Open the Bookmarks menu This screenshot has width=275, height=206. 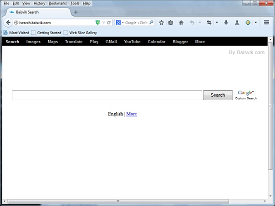[x=57, y=4]
